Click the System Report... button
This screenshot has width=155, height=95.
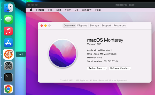tap(97, 68)
